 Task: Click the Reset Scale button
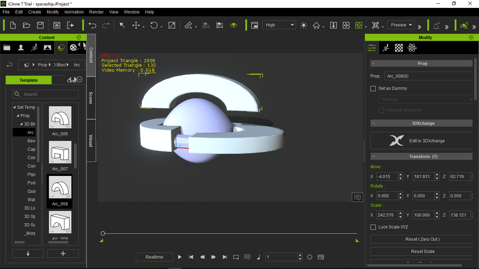pyautogui.click(x=421, y=251)
